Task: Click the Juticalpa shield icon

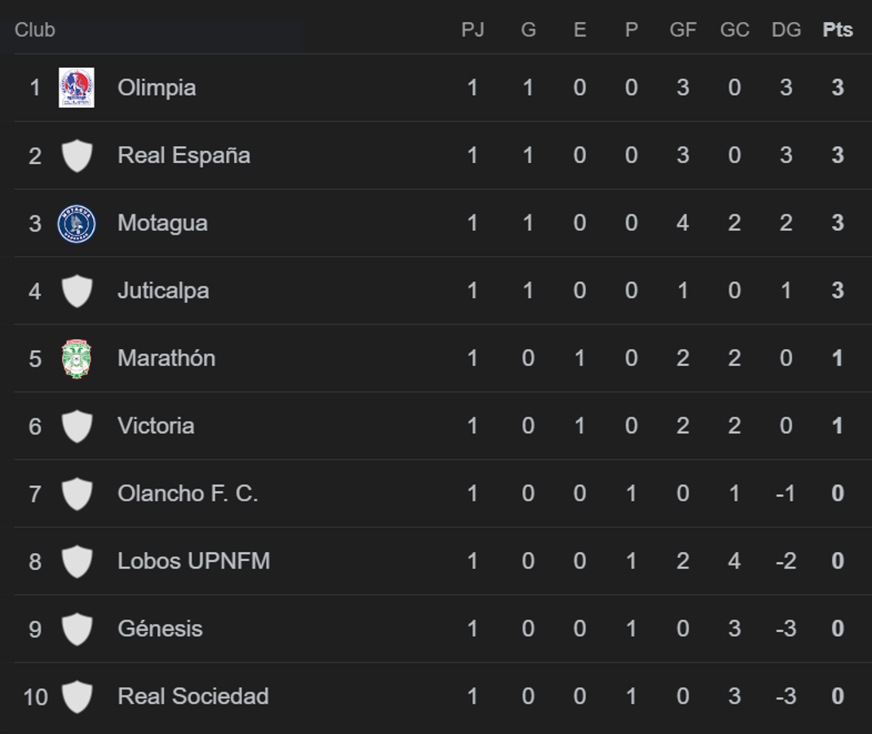Action: point(77,290)
